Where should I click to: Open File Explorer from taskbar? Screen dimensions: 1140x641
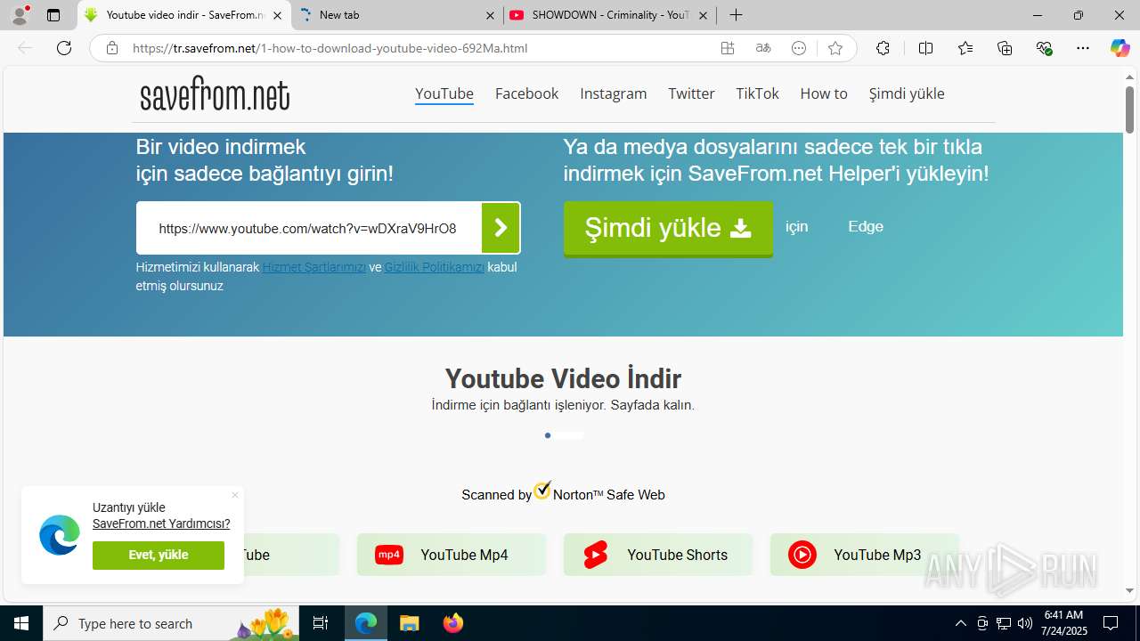coord(409,623)
